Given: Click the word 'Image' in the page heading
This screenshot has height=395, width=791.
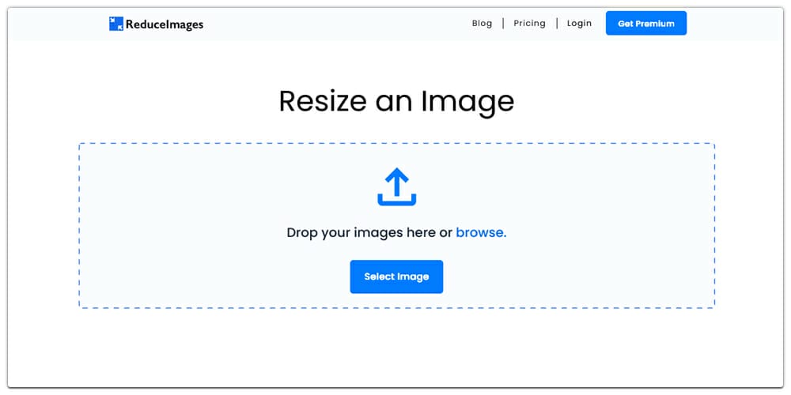Looking at the screenshot, I should [467, 102].
